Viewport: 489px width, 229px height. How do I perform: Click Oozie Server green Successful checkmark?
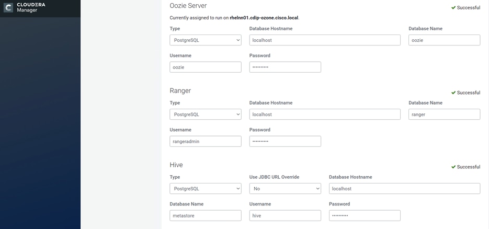click(x=453, y=8)
